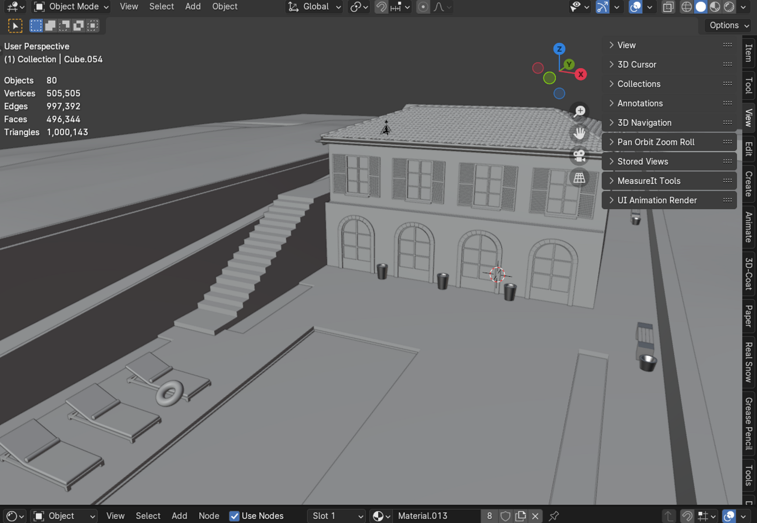Switch to wireframe viewport shading
Viewport: 757px width, 523px height.
coord(686,7)
